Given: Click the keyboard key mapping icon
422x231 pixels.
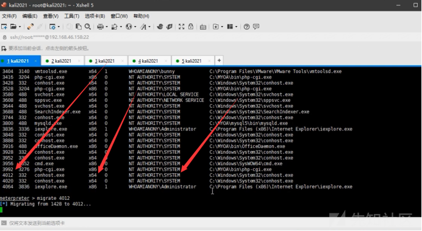Looking at the screenshot, I should pos(203,27).
